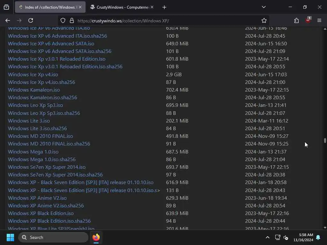
Task: Open Windows Ice XP v6 Advanced SATA.iso.sha256
Action: (x=60, y=51)
